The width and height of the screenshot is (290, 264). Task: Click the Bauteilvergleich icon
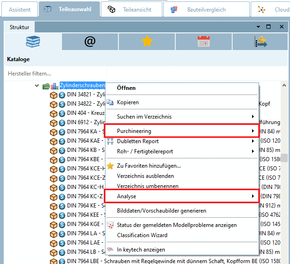pyautogui.click(x=173, y=9)
